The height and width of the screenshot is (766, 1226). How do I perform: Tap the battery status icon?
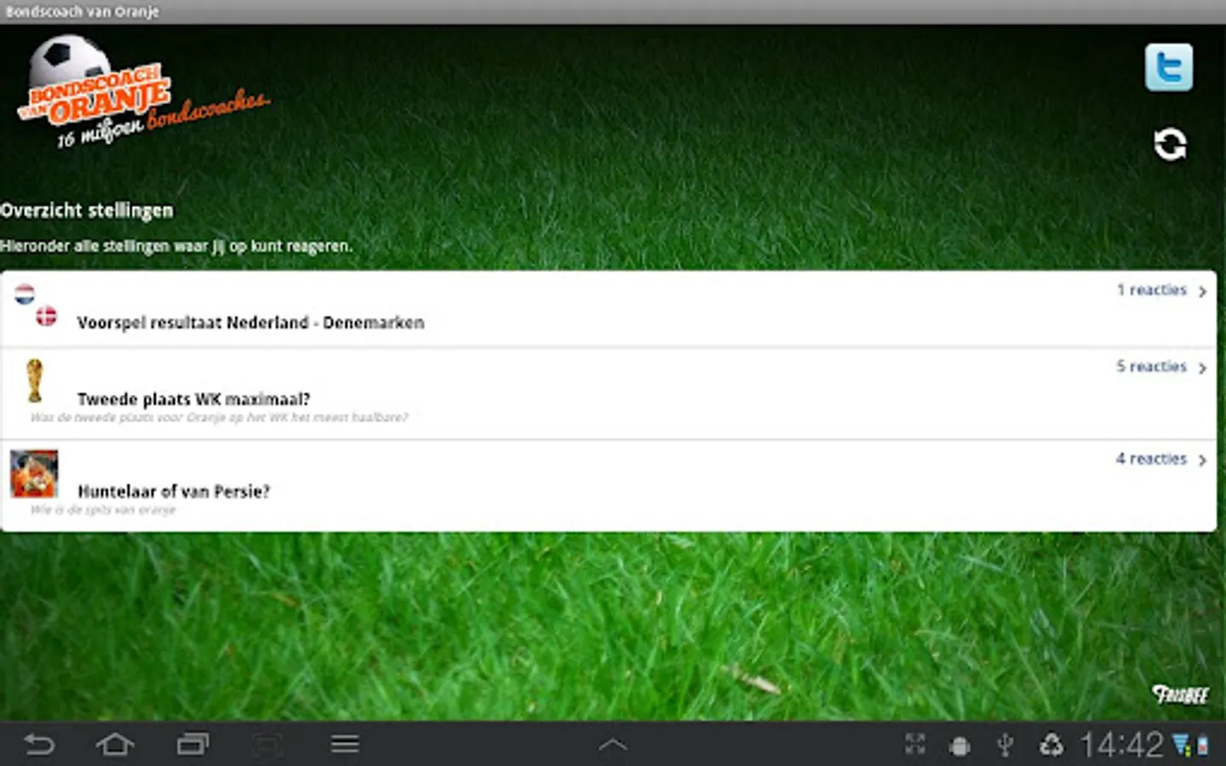(x=1203, y=746)
